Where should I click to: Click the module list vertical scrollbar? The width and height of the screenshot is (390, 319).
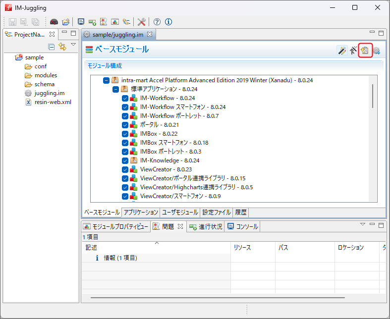373,96
